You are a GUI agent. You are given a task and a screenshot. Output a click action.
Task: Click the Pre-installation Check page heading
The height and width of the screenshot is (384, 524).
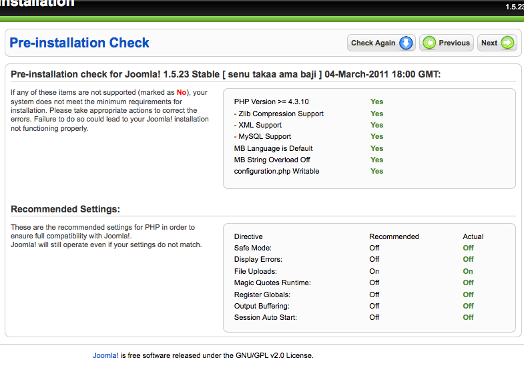(x=79, y=43)
